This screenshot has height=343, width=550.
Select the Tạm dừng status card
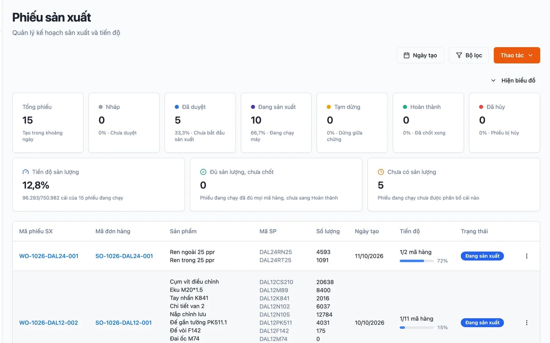pyautogui.click(x=352, y=122)
